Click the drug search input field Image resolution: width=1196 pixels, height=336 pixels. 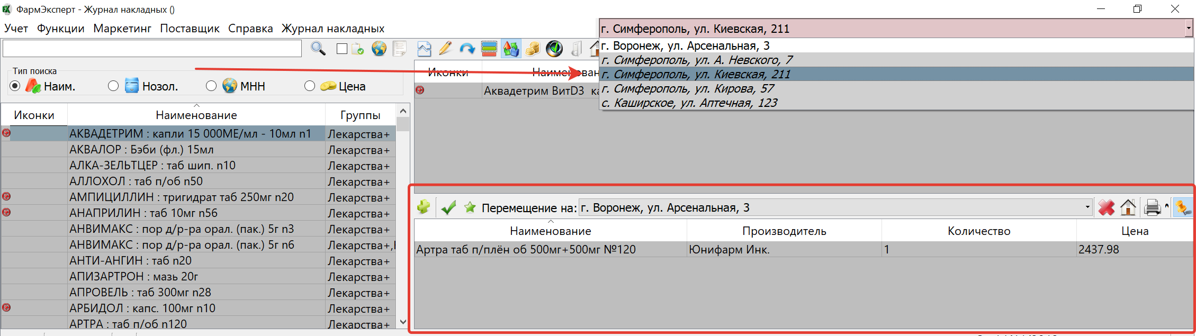[x=152, y=49]
